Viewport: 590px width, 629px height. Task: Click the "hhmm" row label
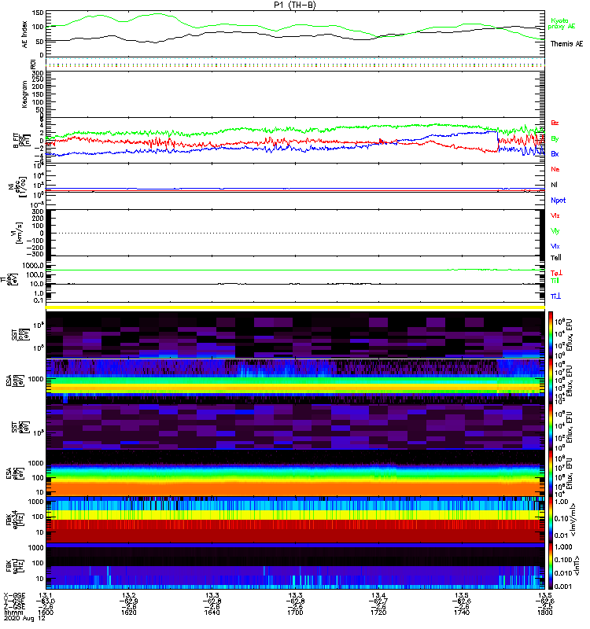click(12, 612)
